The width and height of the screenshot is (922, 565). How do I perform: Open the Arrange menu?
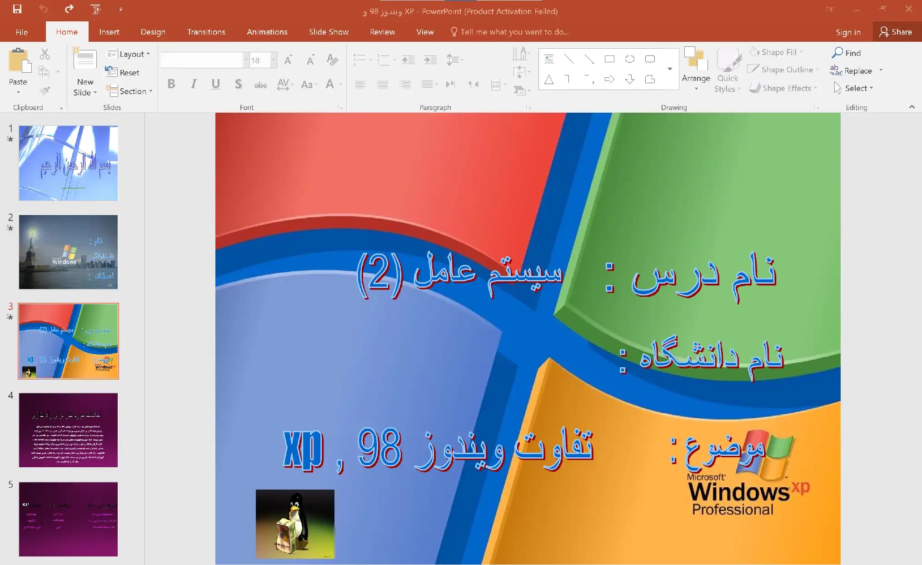click(696, 68)
